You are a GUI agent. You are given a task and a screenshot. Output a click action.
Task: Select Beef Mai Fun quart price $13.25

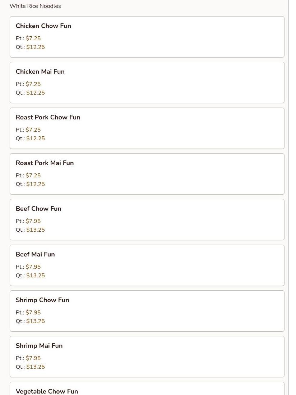pos(35,276)
